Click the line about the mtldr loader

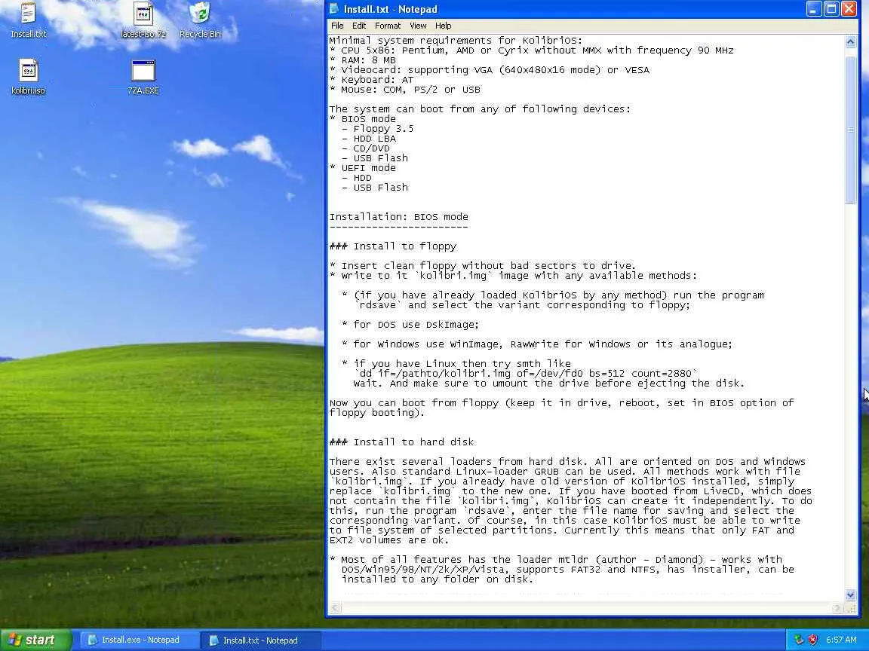tap(556, 560)
